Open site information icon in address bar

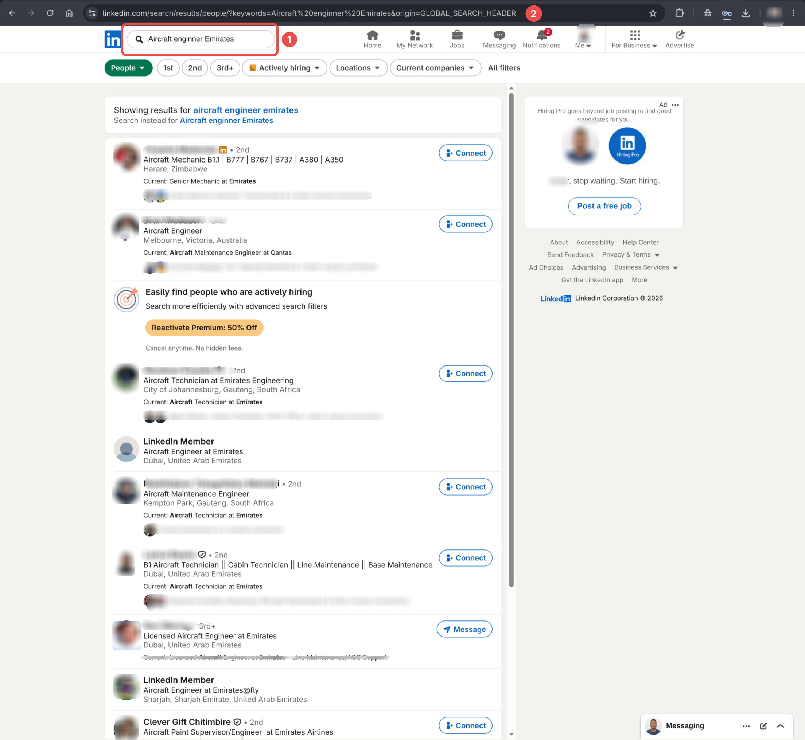pyautogui.click(x=92, y=13)
